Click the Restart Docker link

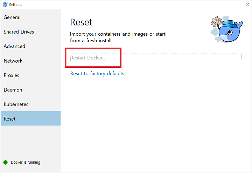[88, 58]
